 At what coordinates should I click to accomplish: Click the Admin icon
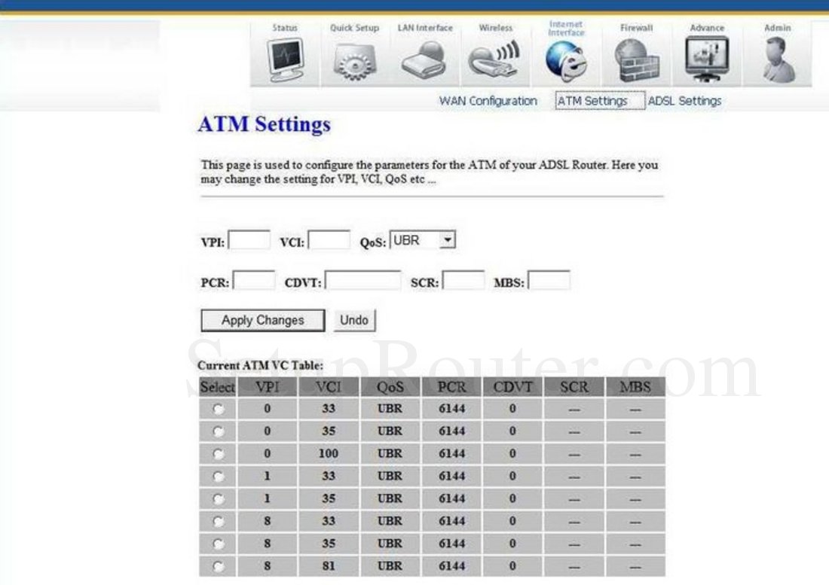(776, 59)
